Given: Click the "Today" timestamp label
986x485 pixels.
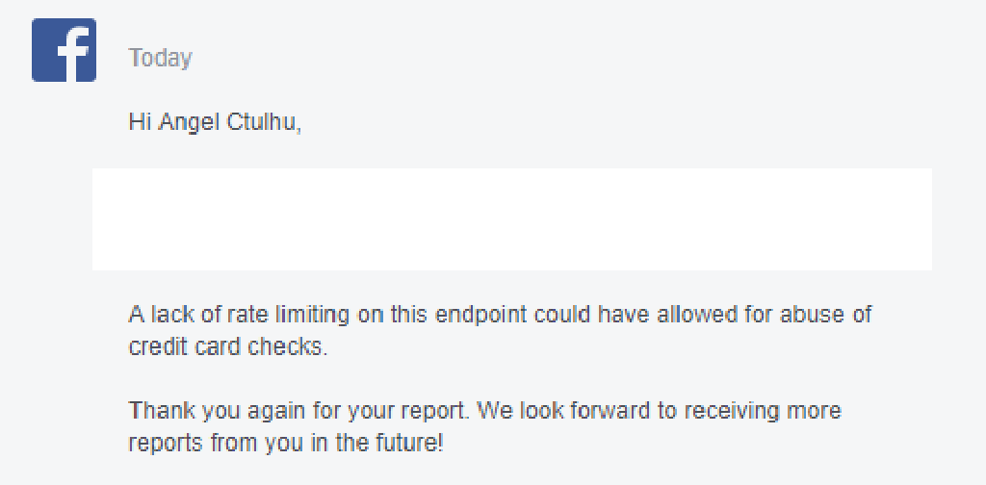Looking at the screenshot, I should point(161,58).
